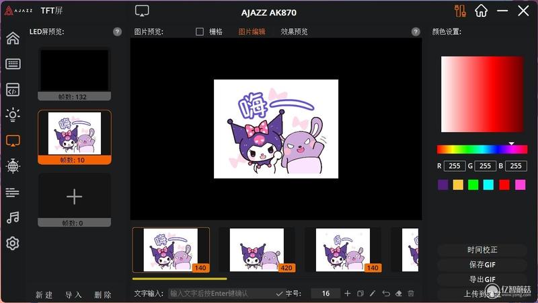
Task: Select the pencil drawing tool
Action: pos(373,294)
